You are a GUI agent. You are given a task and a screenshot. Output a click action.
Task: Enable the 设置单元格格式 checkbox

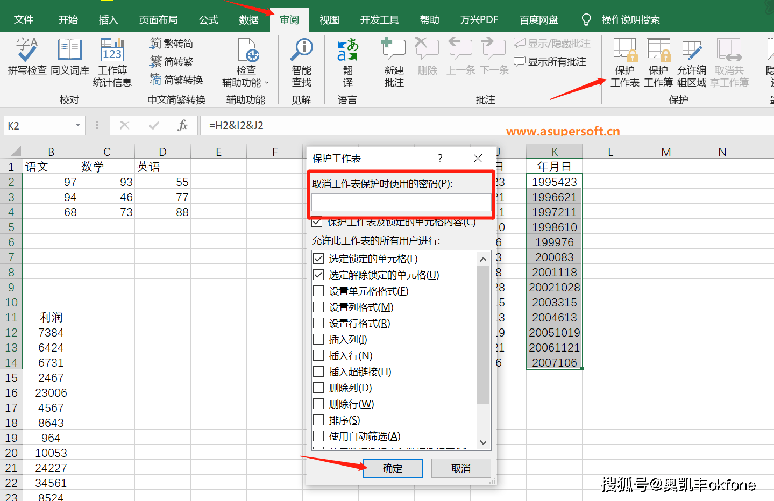tap(318, 291)
